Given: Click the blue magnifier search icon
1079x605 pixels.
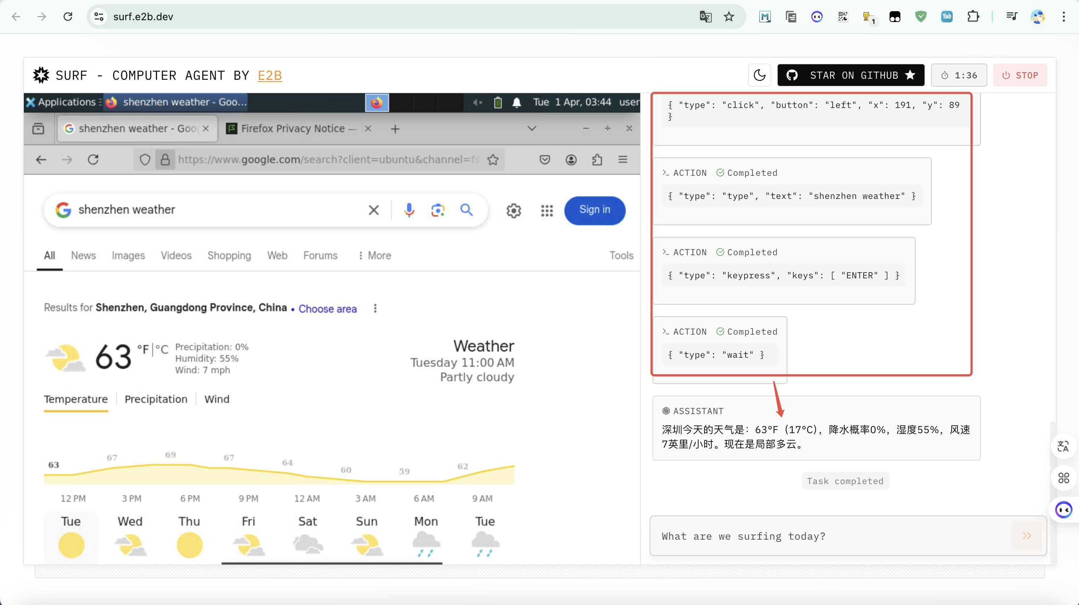Looking at the screenshot, I should [x=467, y=209].
